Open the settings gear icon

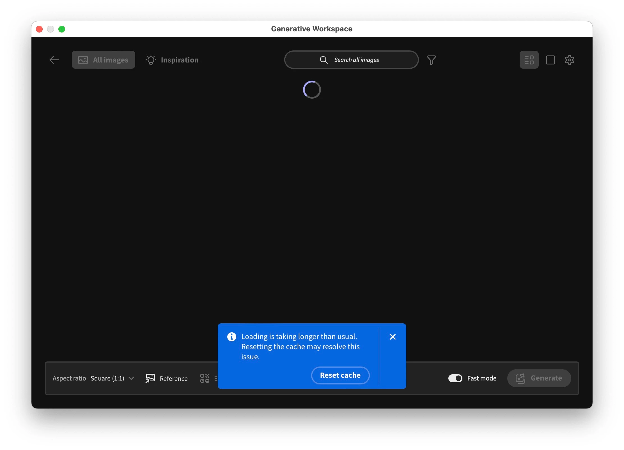569,60
